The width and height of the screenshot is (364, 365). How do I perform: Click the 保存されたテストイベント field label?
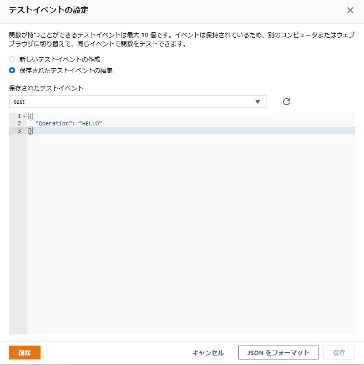click(x=46, y=88)
